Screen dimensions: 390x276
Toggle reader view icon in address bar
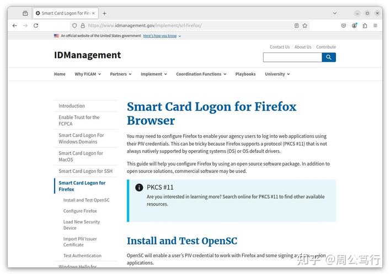pos(296,25)
